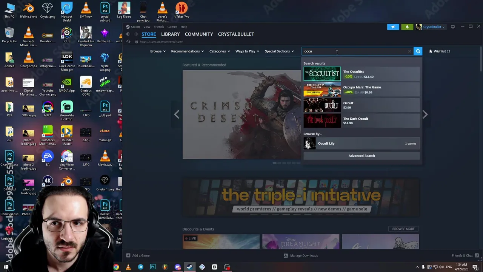
Task: Select the Recycle Bin desktop icon
Action: click(x=9, y=35)
